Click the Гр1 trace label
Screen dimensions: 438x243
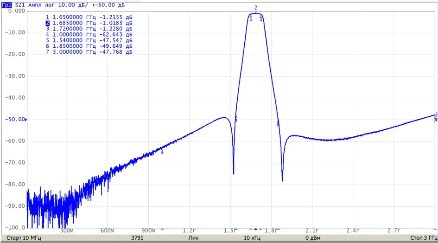(x=6, y=5)
